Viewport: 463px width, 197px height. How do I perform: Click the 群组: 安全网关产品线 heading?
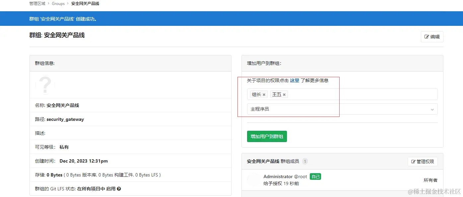pyautogui.click(x=57, y=35)
